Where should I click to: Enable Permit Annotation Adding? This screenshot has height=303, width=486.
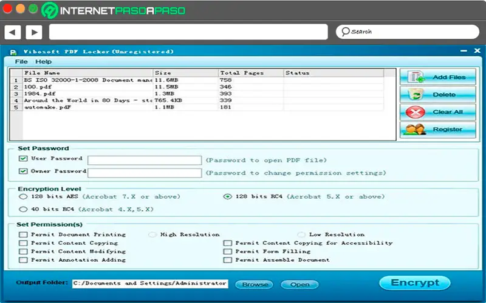pyautogui.click(x=23, y=260)
